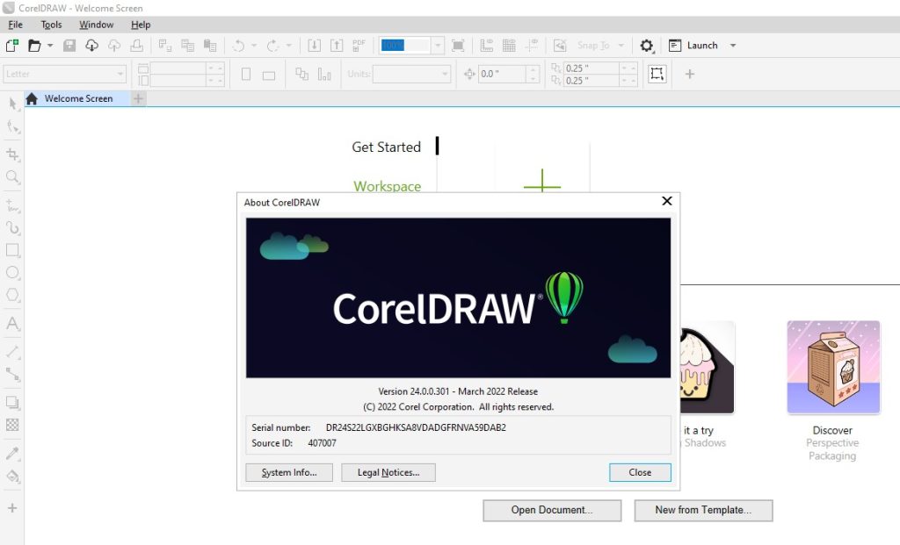900x545 pixels.
Task: Select the Text tool
Action: (12, 324)
